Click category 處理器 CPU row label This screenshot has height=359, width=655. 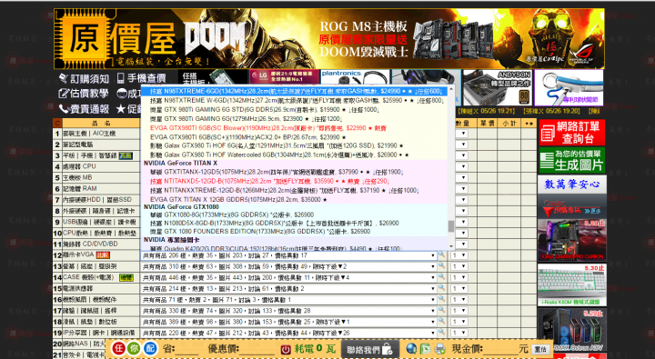pyautogui.click(x=79, y=166)
